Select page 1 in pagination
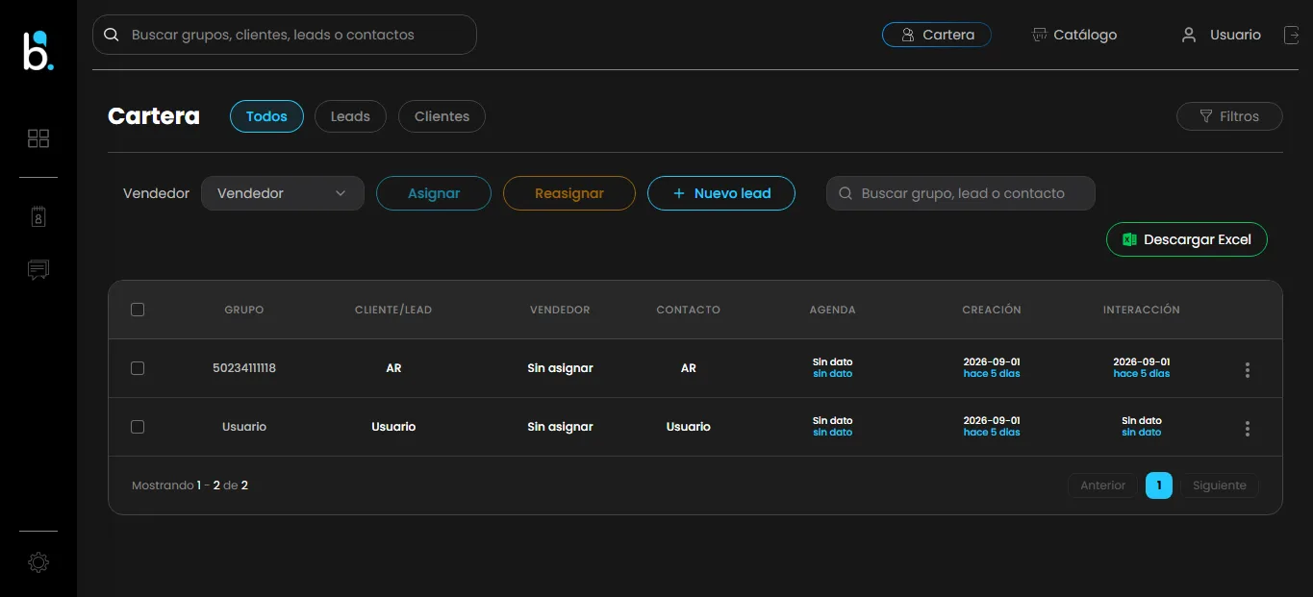Viewport: 1313px width, 597px height. [x=1159, y=485]
